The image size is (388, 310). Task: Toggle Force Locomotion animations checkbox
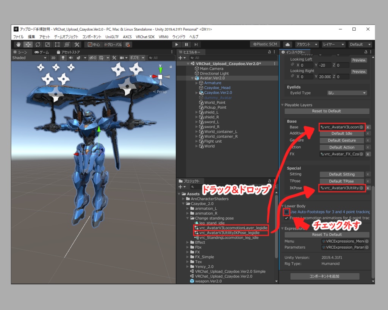pos(286,218)
